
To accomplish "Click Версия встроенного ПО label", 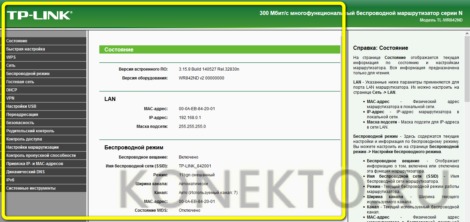I will (143, 69).
